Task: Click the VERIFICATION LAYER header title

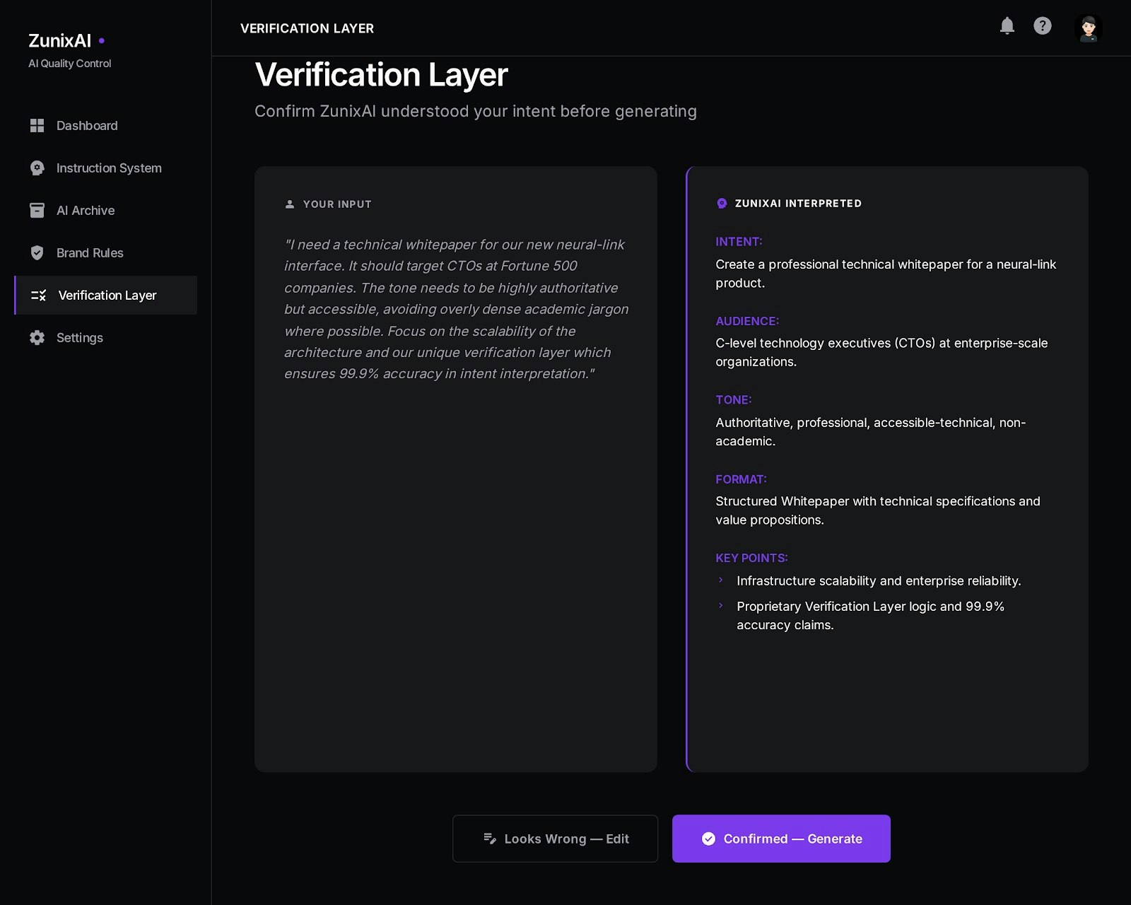Action: pos(307,28)
